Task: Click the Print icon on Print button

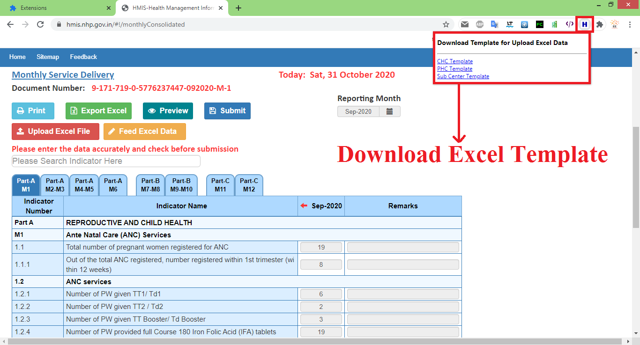Action: (20, 110)
